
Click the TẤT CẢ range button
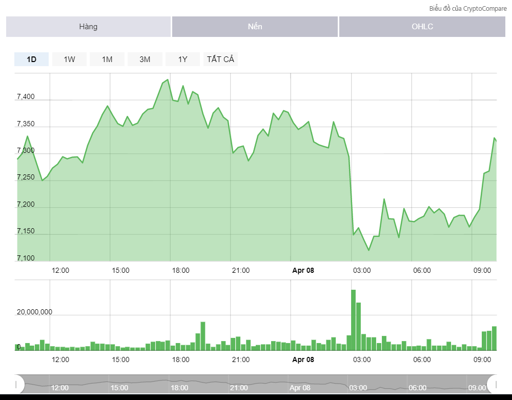pyautogui.click(x=220, y=59)
